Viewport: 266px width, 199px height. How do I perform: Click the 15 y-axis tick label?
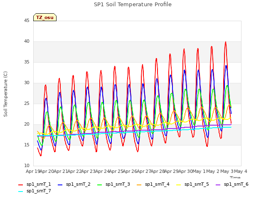click(x=27, y=145)
